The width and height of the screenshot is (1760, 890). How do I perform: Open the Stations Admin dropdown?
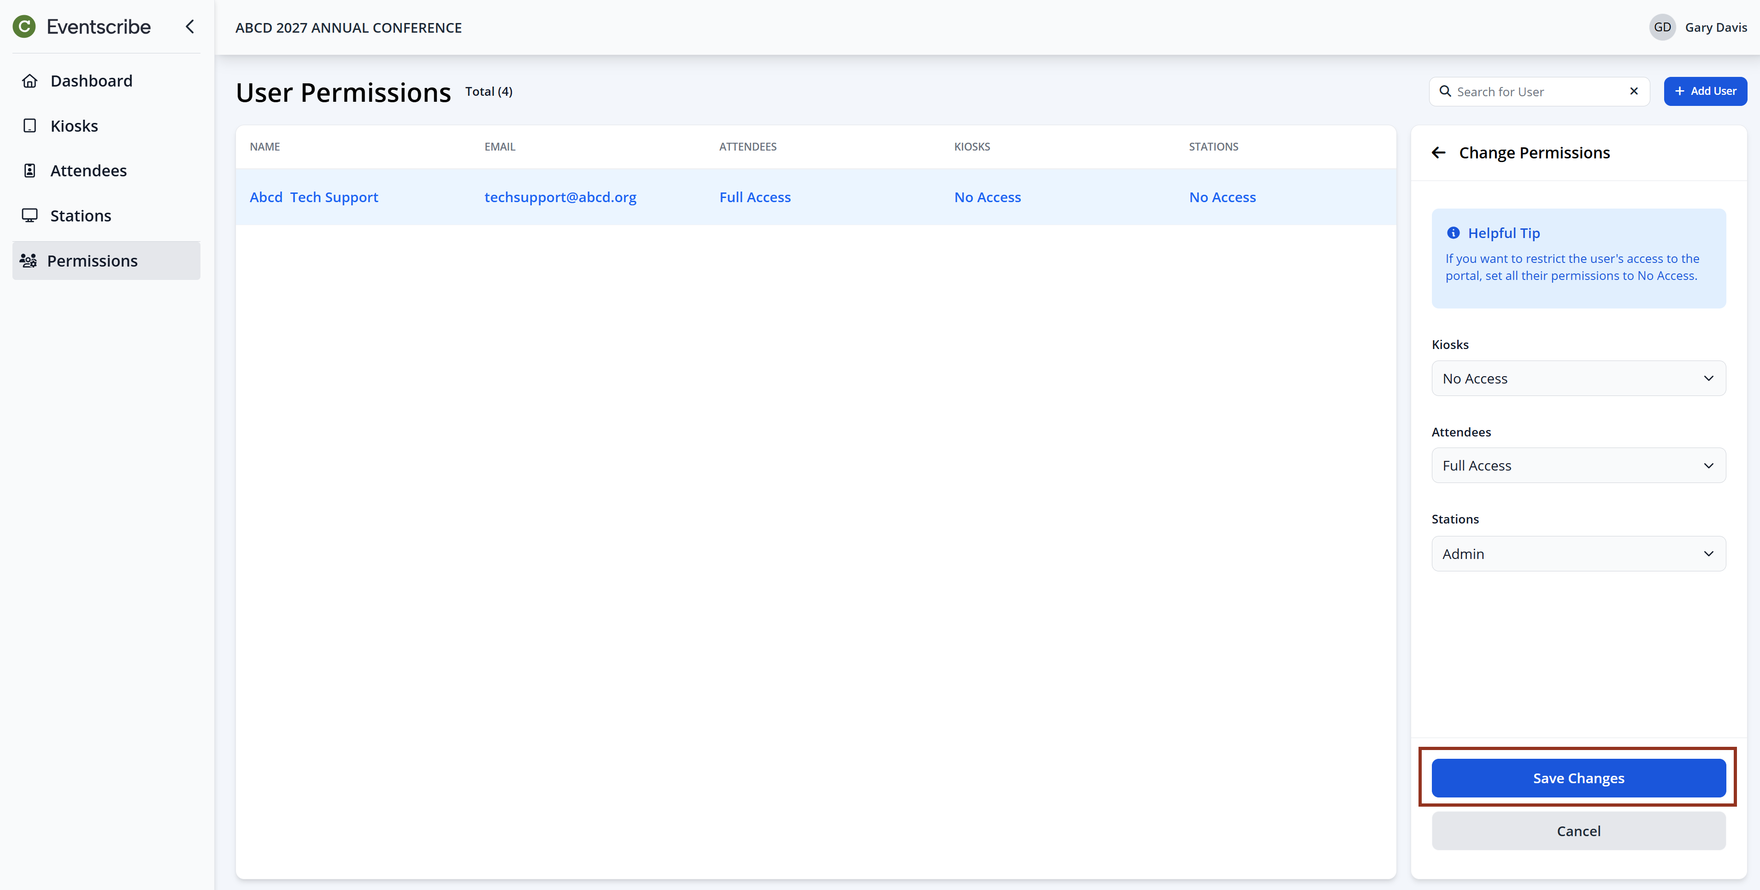1578,553
